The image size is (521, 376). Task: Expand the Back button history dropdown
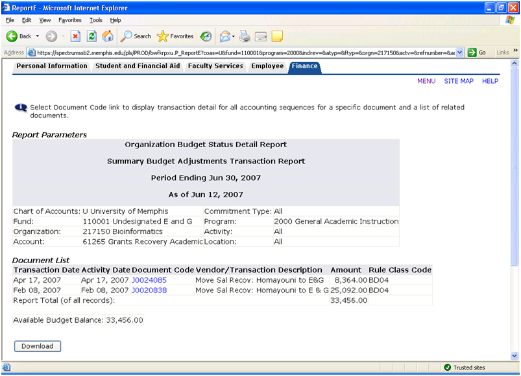click(x=38, y=36)
